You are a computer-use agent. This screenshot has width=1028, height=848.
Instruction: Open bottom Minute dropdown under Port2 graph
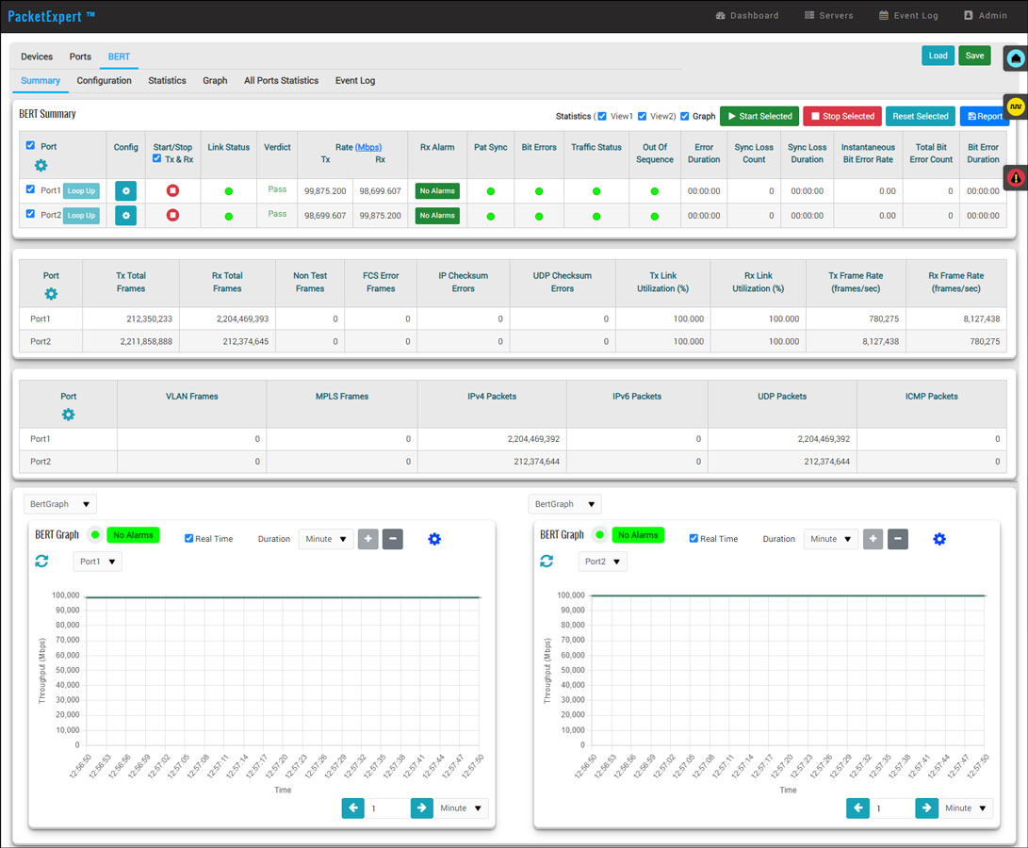pos(966,808)
